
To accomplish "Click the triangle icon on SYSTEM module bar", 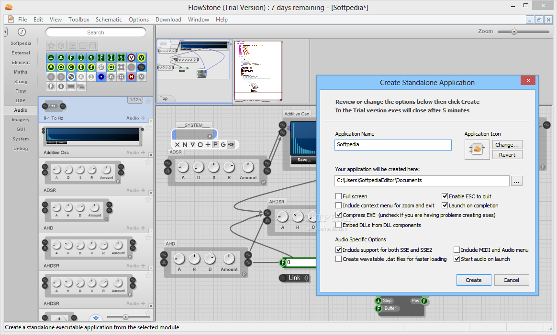I will click(192, 144).
